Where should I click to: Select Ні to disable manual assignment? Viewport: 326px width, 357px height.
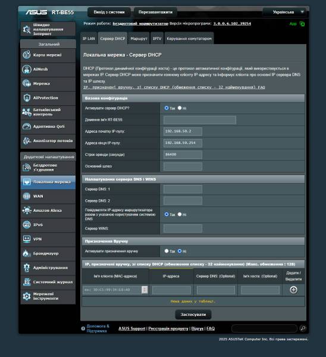point(180,251)
